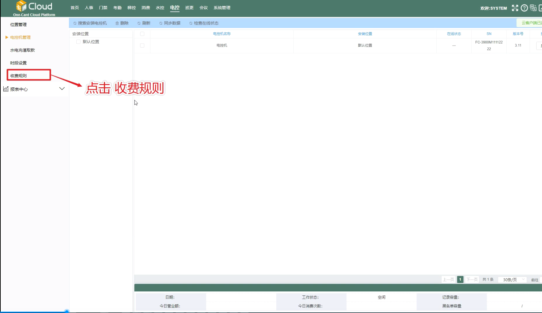This screenshot has width=542, height=313.
Task: Select 电控机管理 in the sidebar
Action: (x=20, y=37)
